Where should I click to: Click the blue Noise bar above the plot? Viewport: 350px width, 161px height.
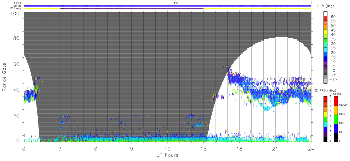tap(168, 6)
